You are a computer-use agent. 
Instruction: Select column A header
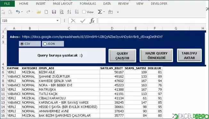coord(14,28)
